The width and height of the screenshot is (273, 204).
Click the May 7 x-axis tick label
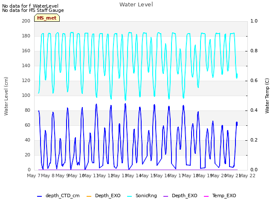pyautogui.click(x=34, y=176)
